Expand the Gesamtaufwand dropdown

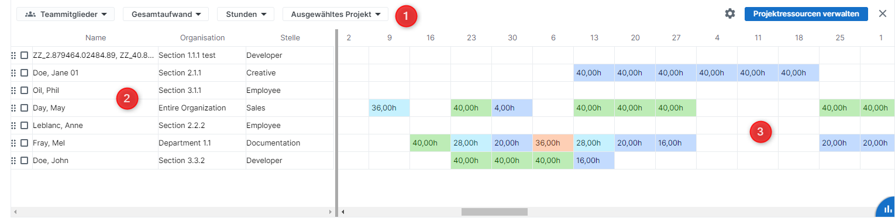tap(166, 14)
